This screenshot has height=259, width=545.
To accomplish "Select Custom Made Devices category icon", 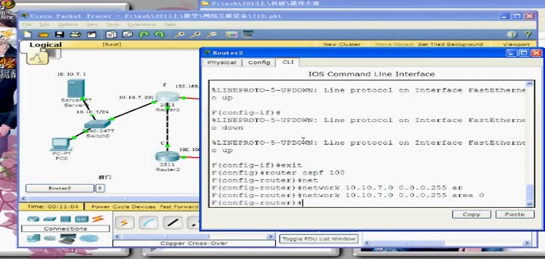I will point(67,238).
